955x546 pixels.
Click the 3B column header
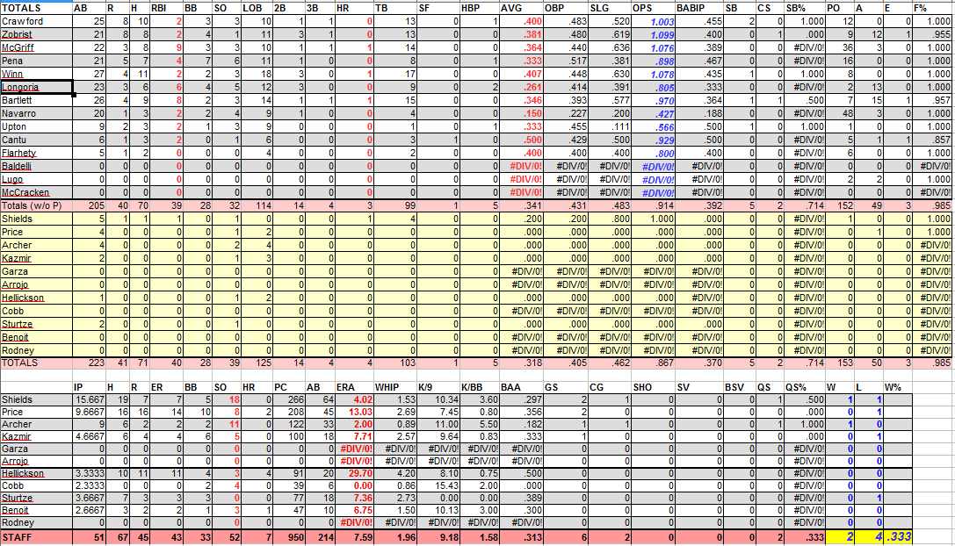click(x=321, y=8)
